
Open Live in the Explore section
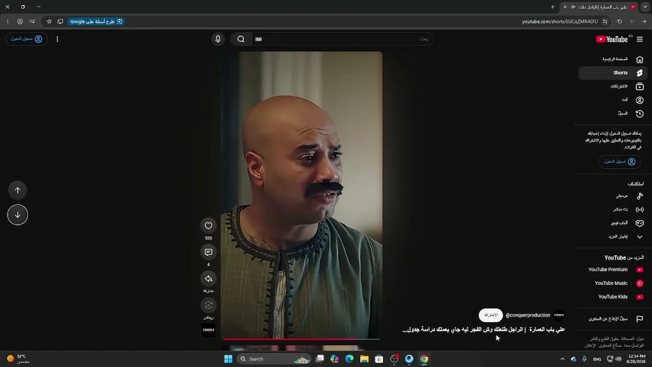tap(613, 209)
